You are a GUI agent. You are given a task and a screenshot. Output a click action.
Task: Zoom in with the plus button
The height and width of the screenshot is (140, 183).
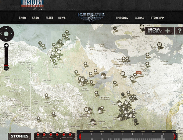[6, 46]
